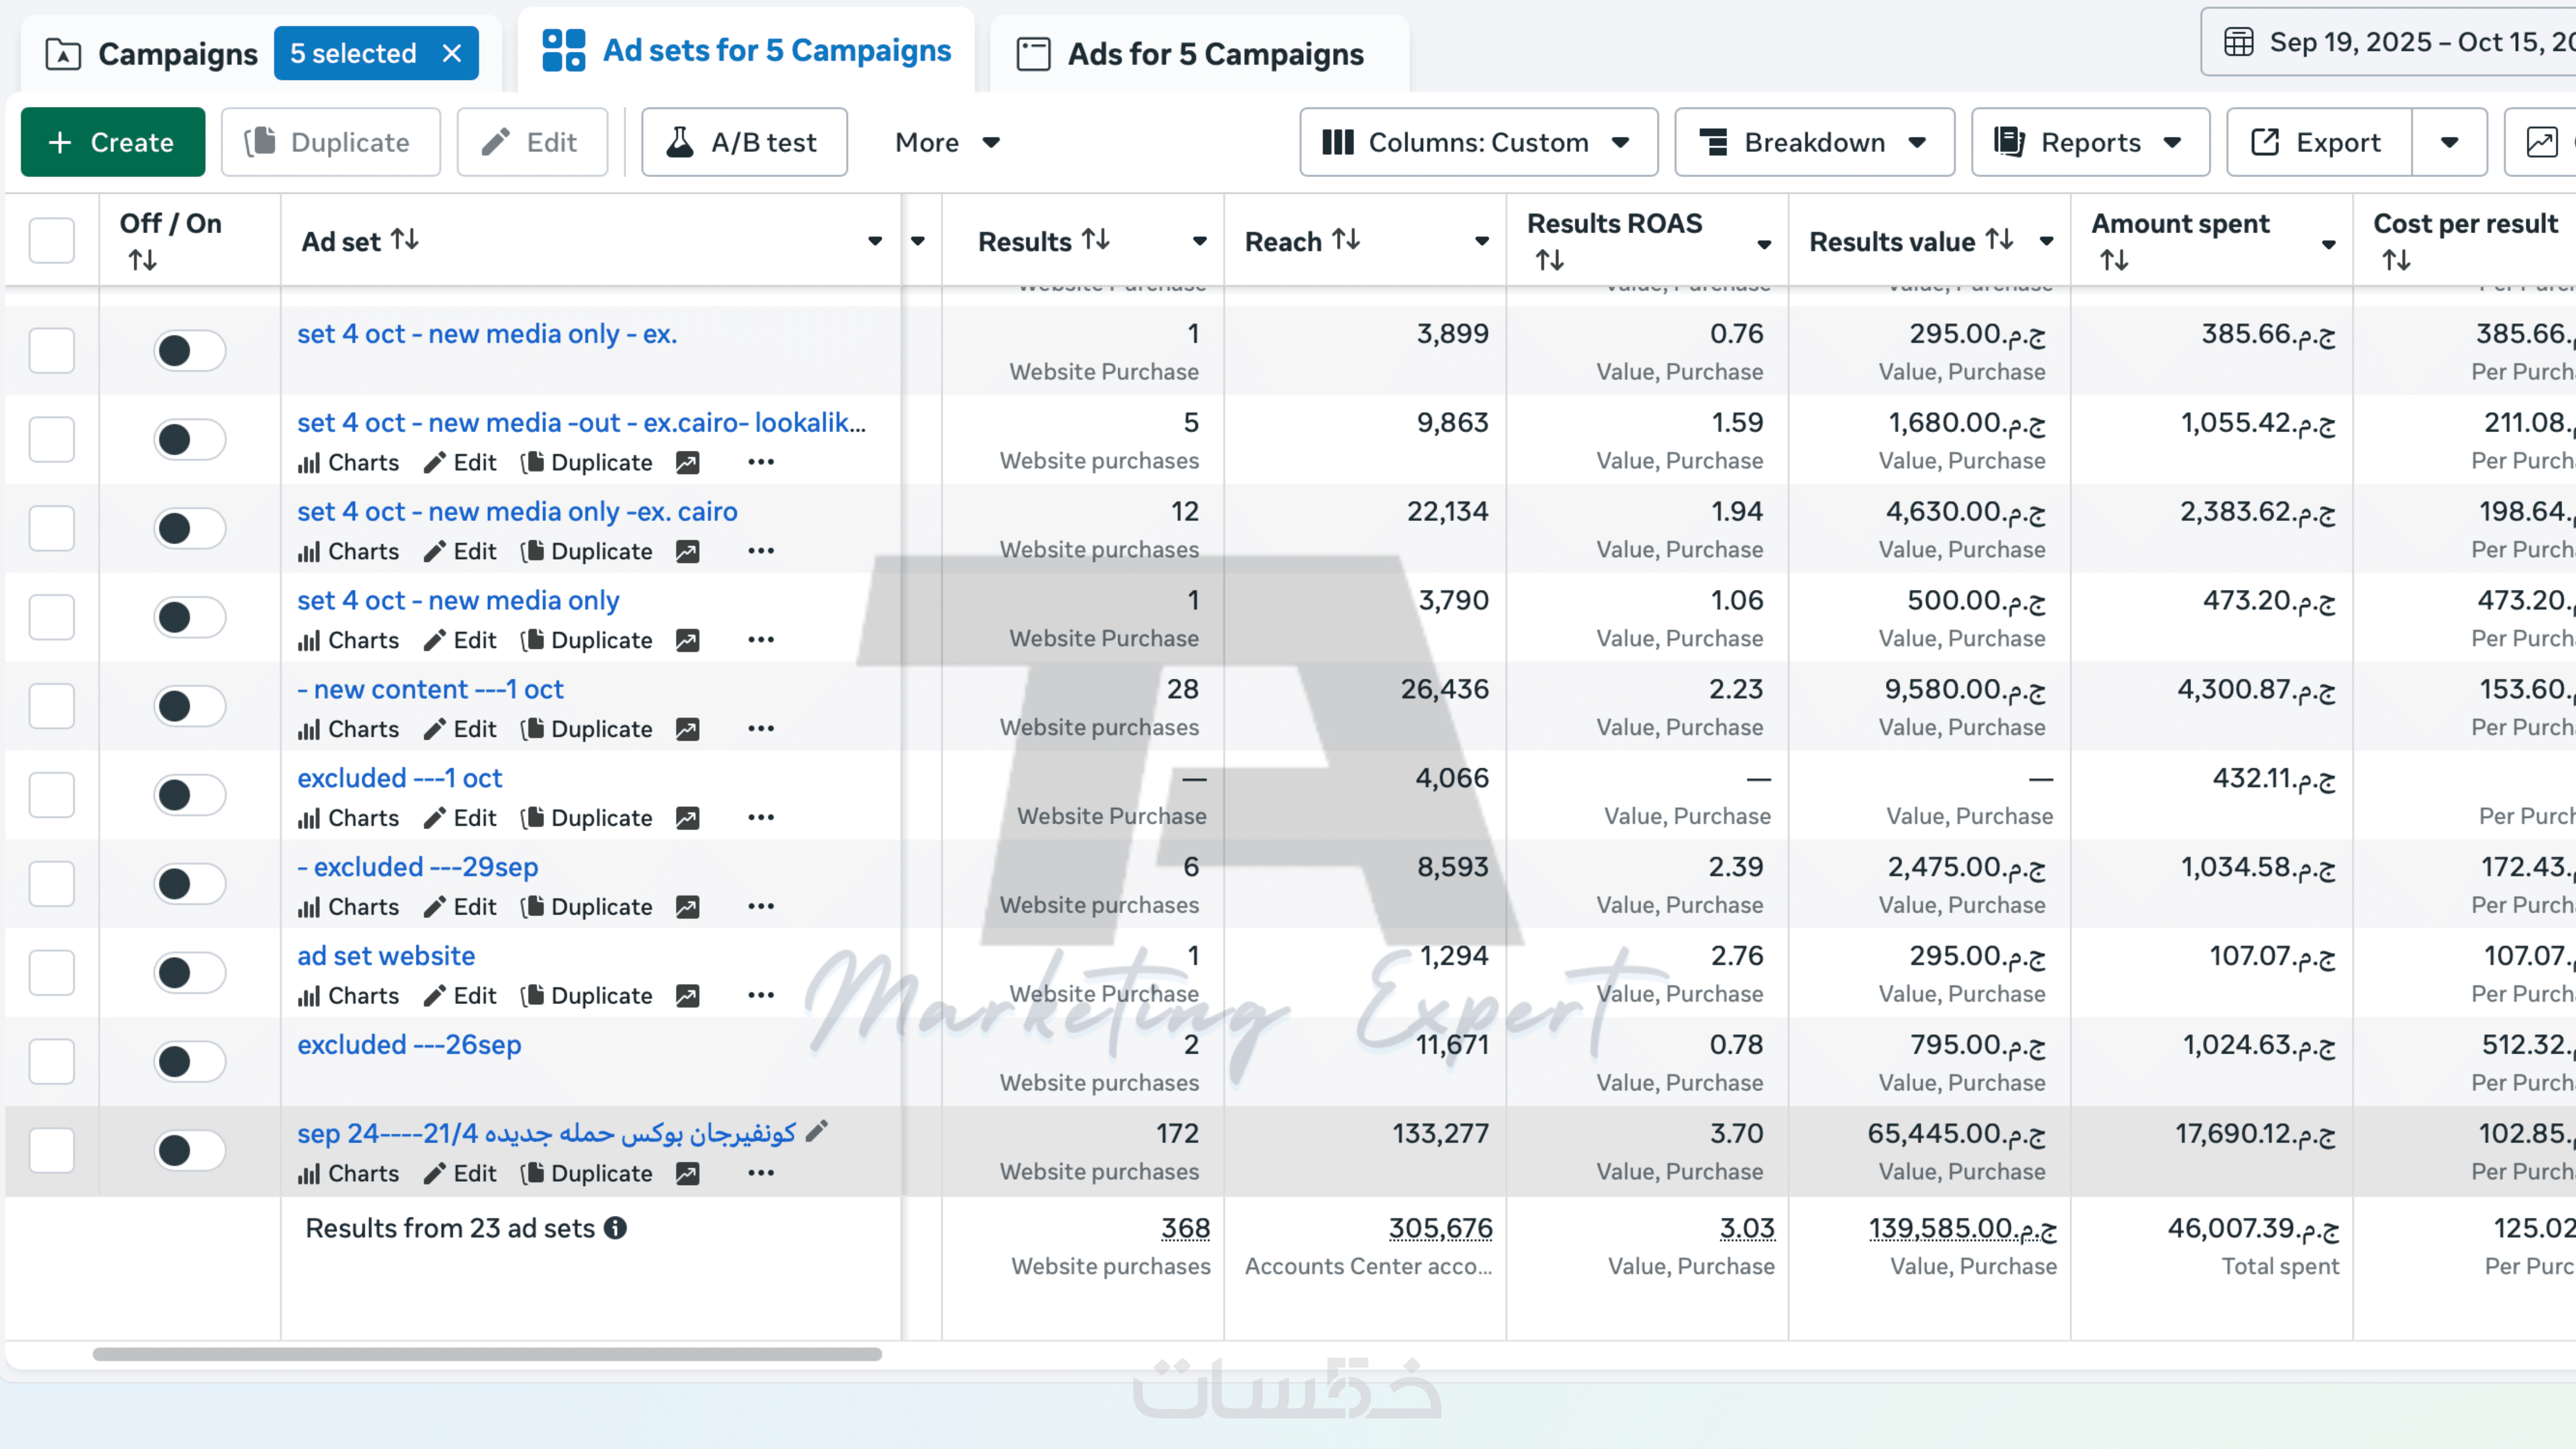The width and height of the screenshot is (2576, 1449).
Task: Toggle the lookalike 'ex.cairo' ad set switch
Action: click(189, 439)
